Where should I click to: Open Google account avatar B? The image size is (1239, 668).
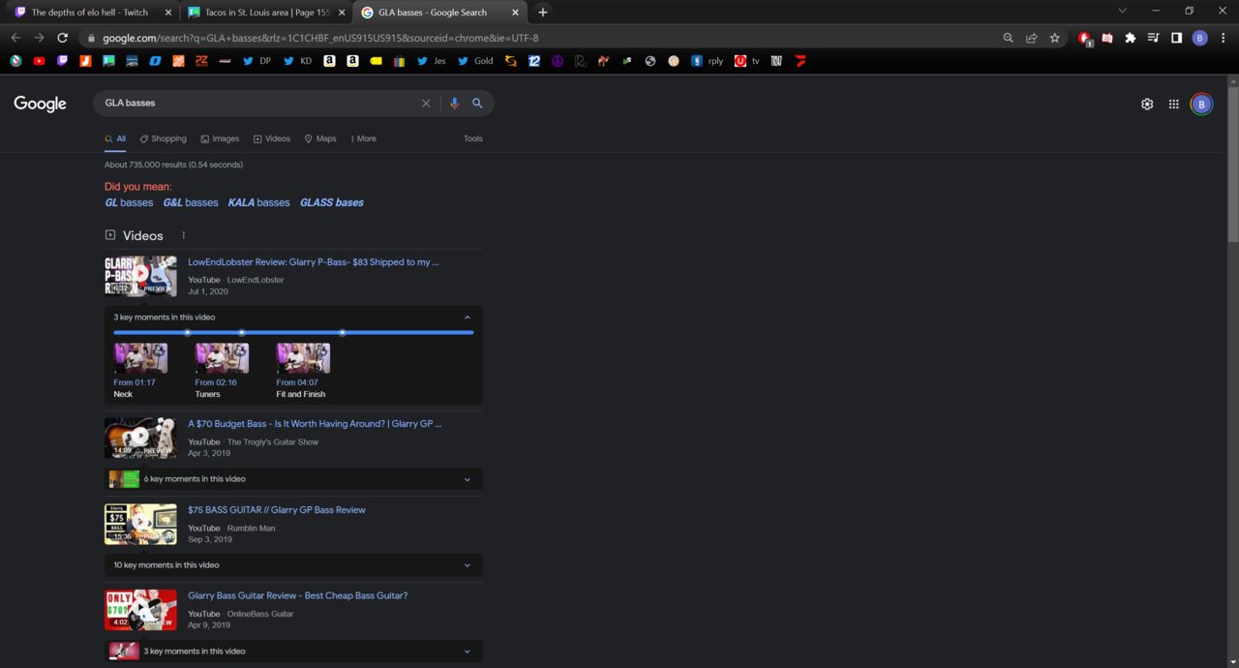point(1201,105)
